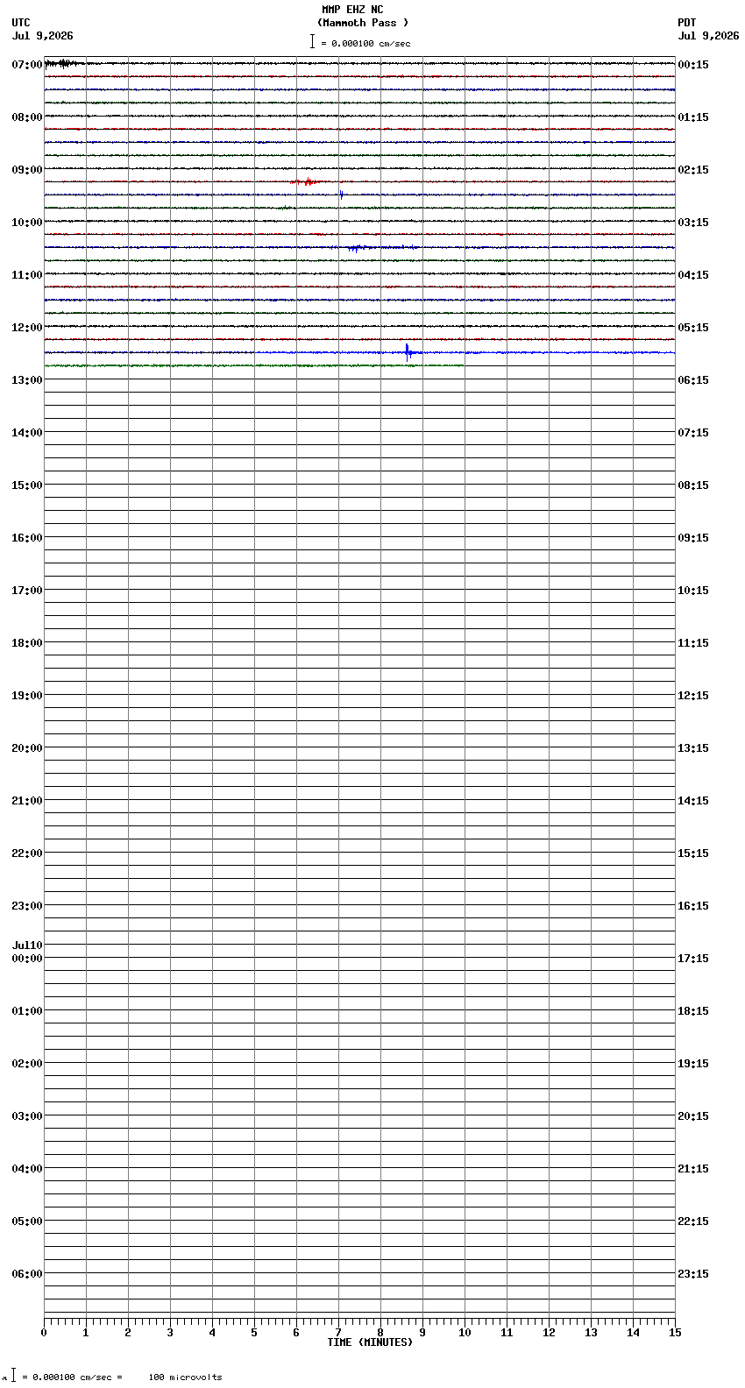Click the 05:15 PDT row label
745x1388 pixels.
click(x=693, y=328)
